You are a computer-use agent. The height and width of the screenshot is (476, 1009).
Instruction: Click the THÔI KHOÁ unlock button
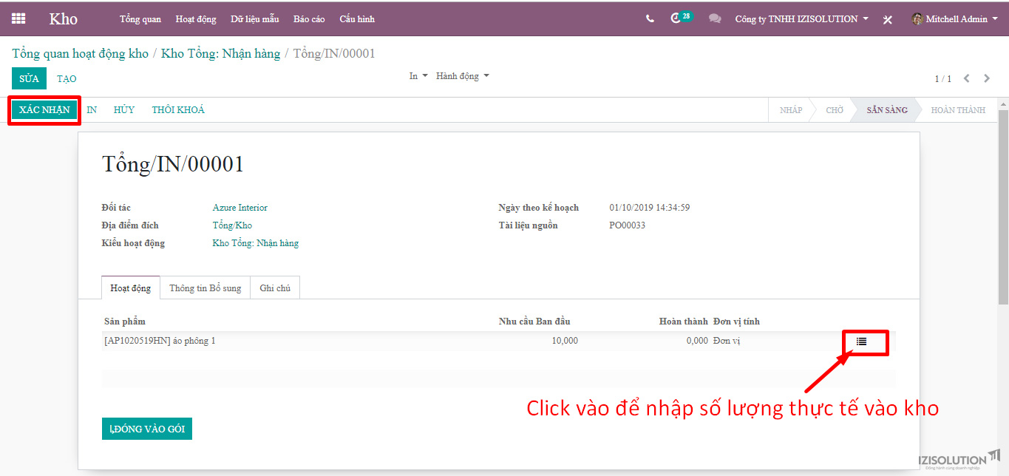click(178, 109)
